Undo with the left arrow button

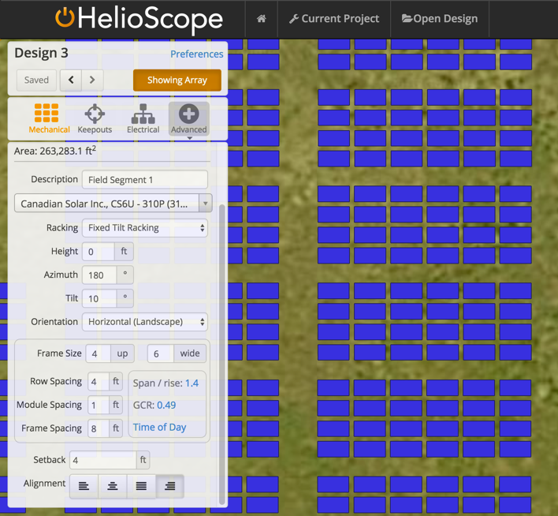71,80
